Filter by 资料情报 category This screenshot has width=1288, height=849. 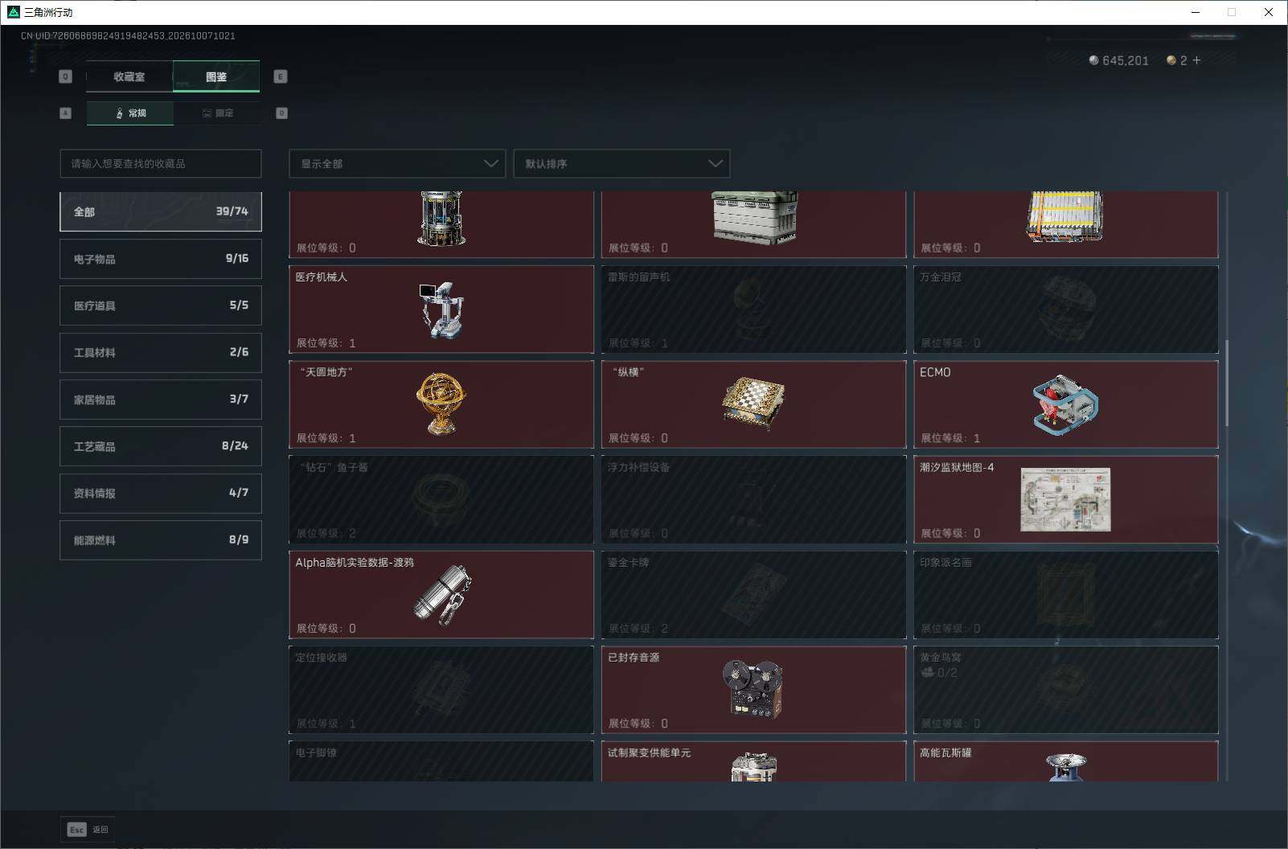[161, 493]
